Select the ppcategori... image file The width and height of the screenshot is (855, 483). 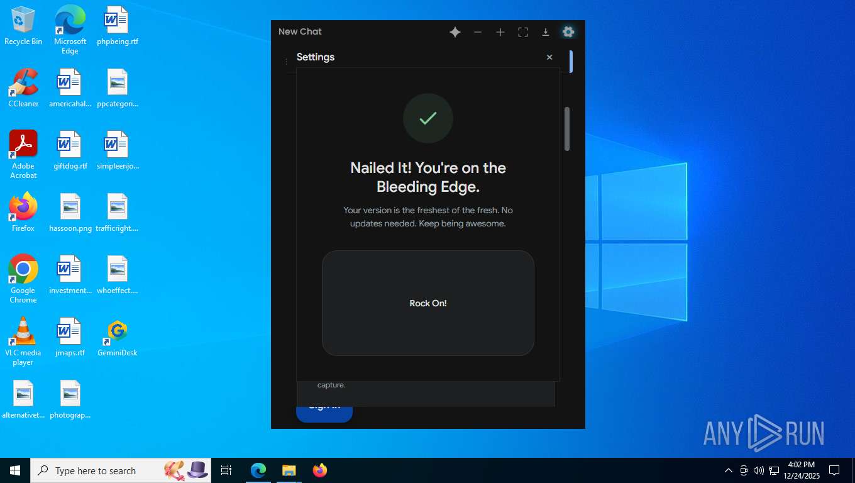click(118, 88)
